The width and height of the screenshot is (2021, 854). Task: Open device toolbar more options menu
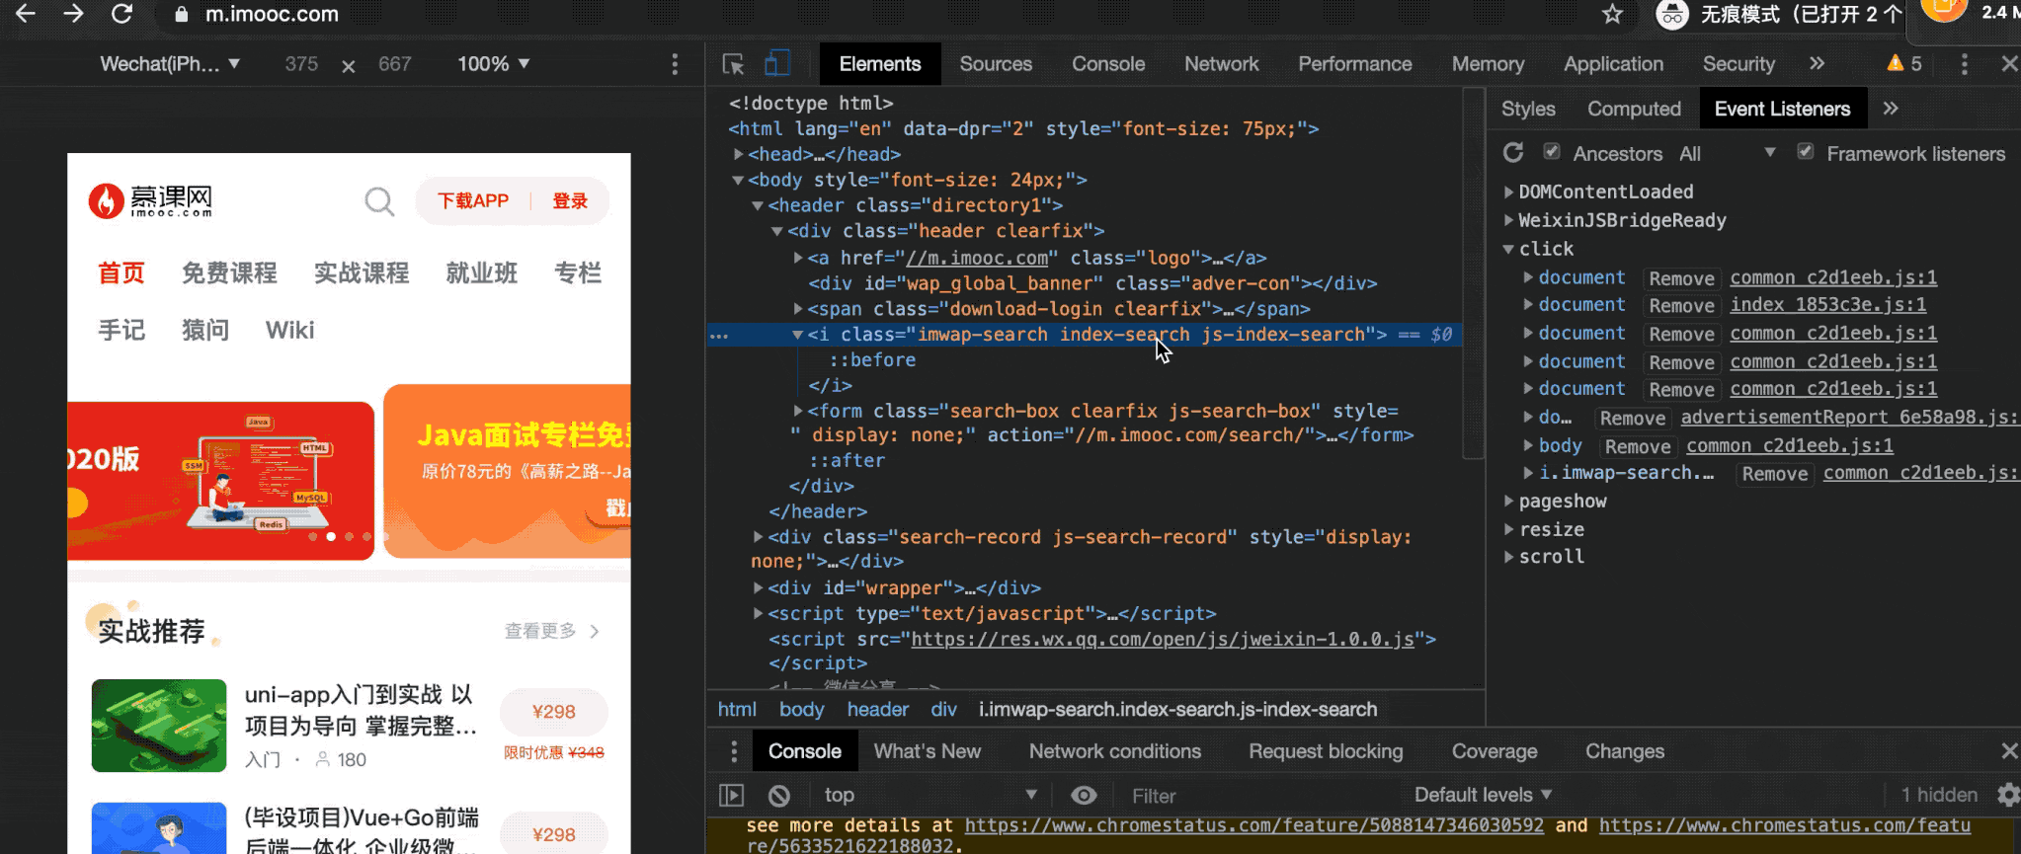point(675,64)
